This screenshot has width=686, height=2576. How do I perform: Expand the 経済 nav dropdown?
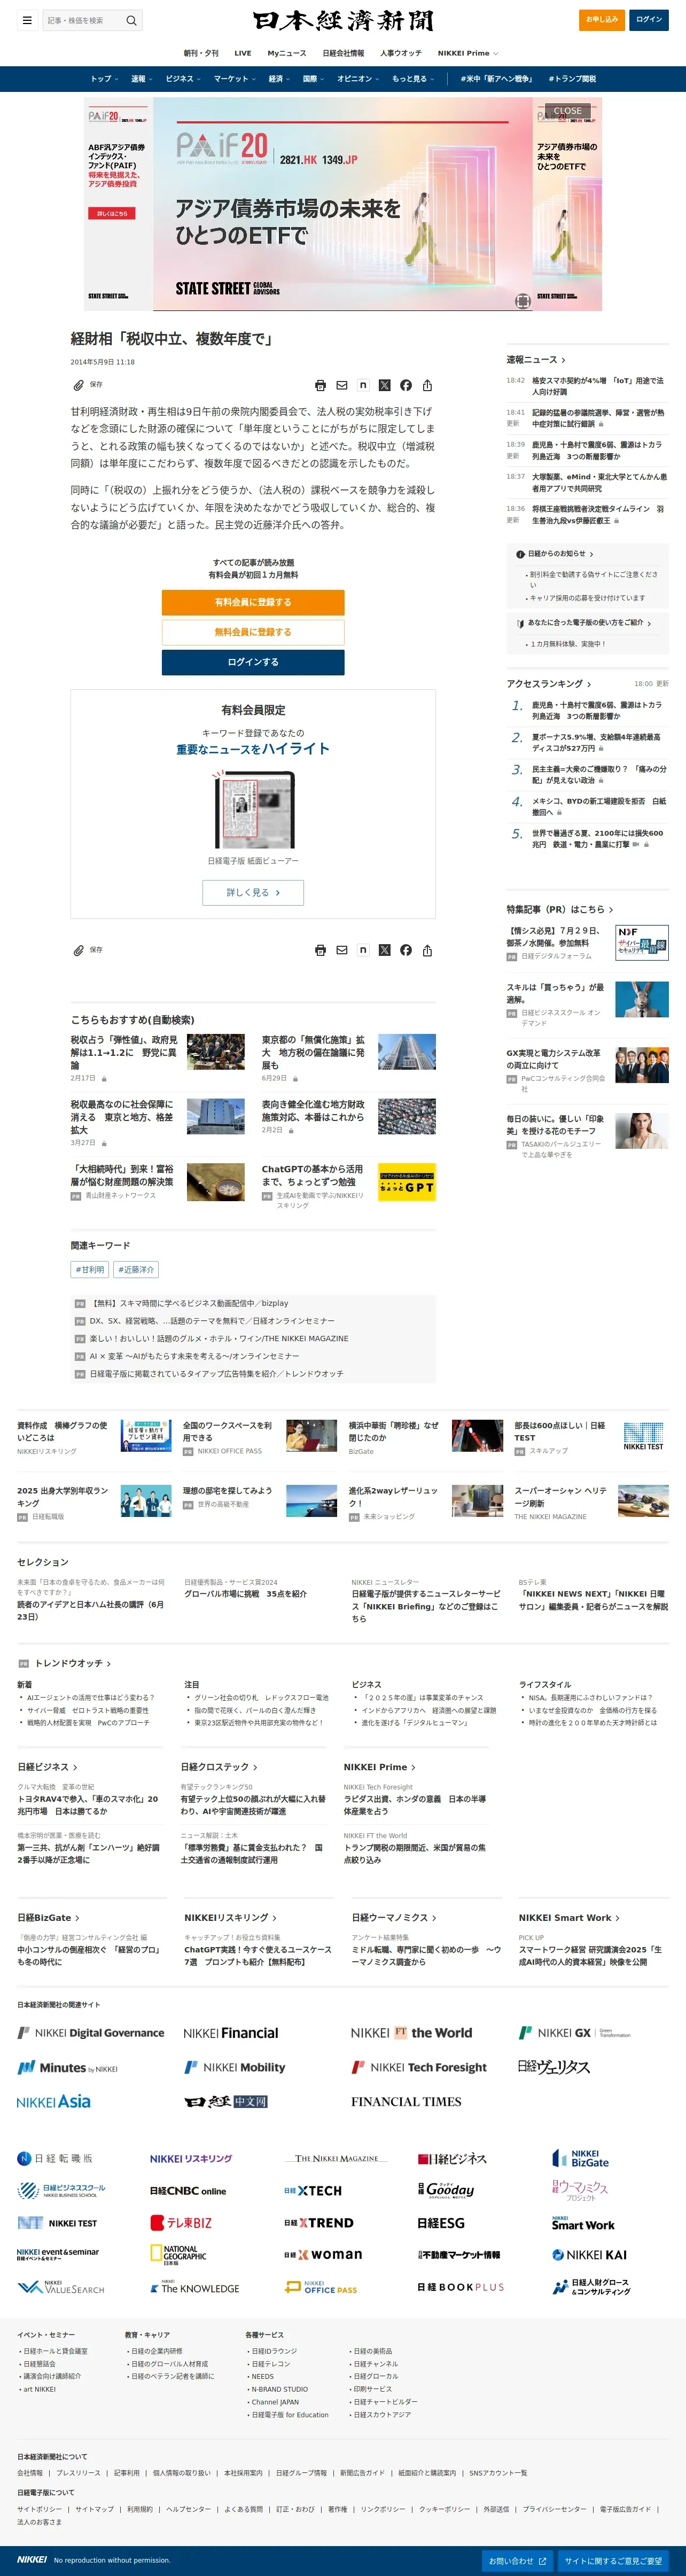point(279,79)
